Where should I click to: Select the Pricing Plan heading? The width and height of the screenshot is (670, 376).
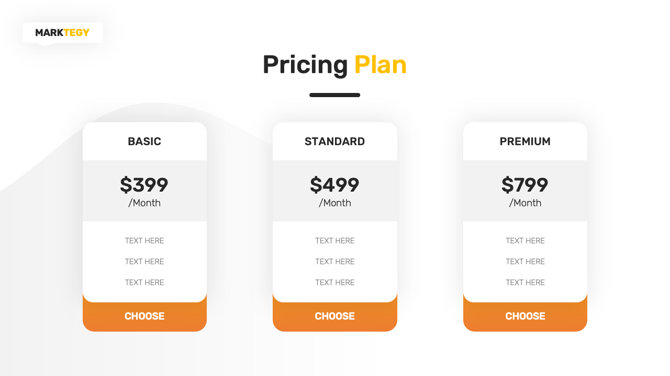coord(334,65)
